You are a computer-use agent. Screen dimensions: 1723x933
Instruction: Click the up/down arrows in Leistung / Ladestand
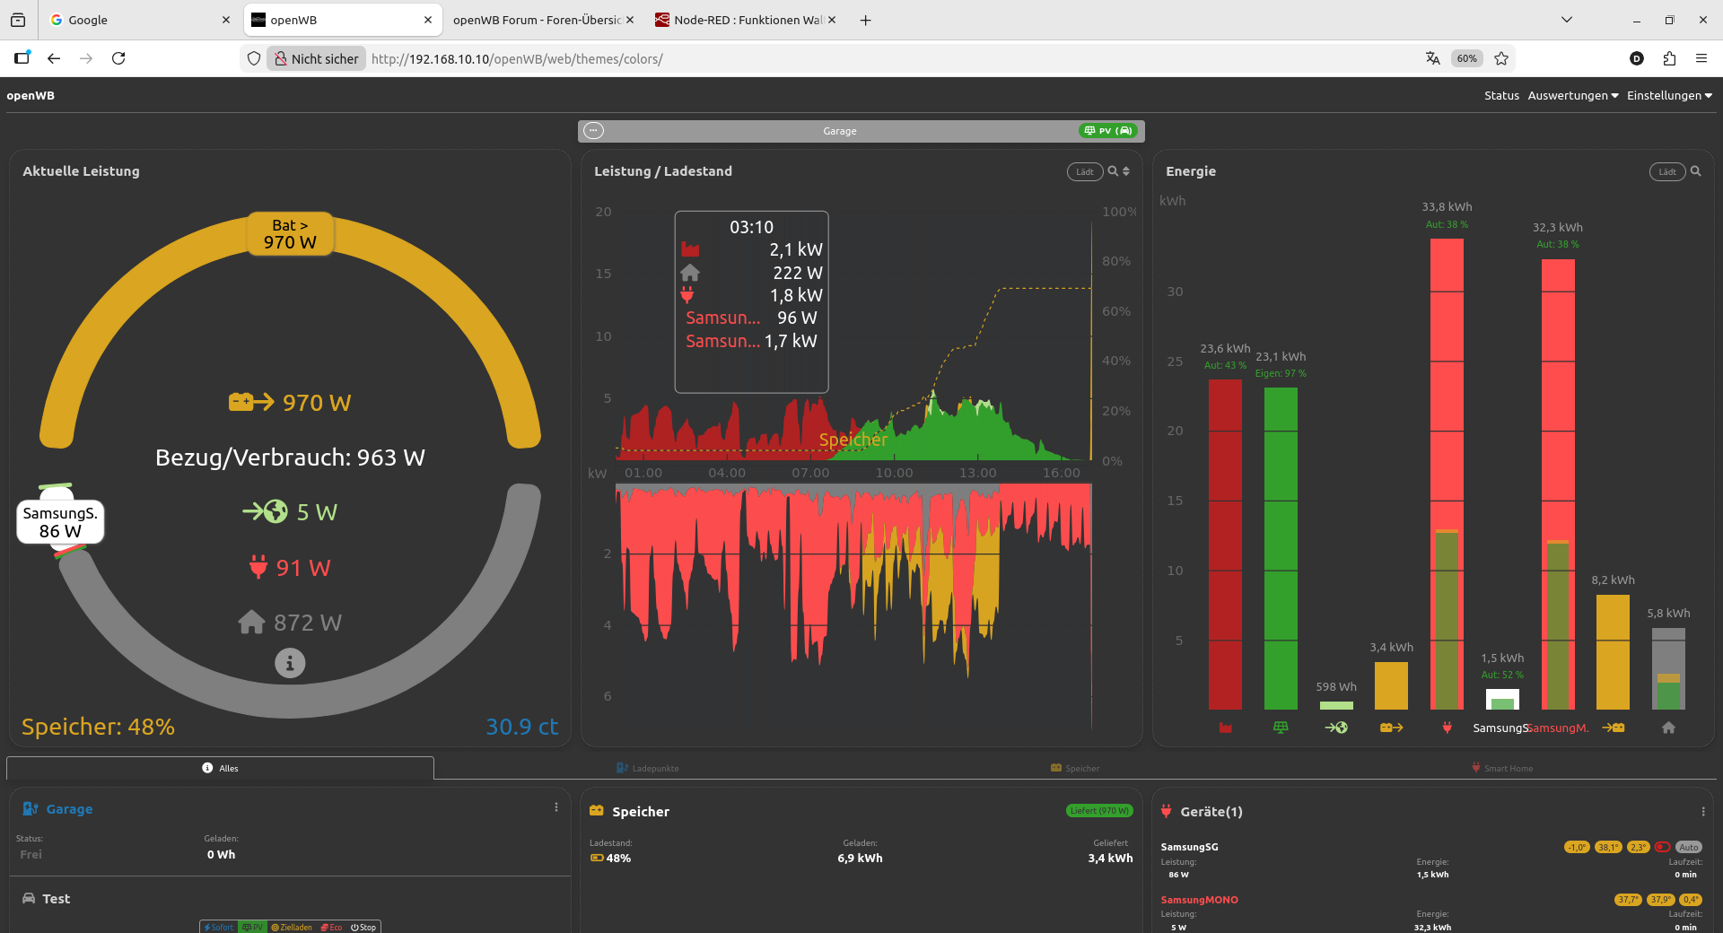(1126, 171)
